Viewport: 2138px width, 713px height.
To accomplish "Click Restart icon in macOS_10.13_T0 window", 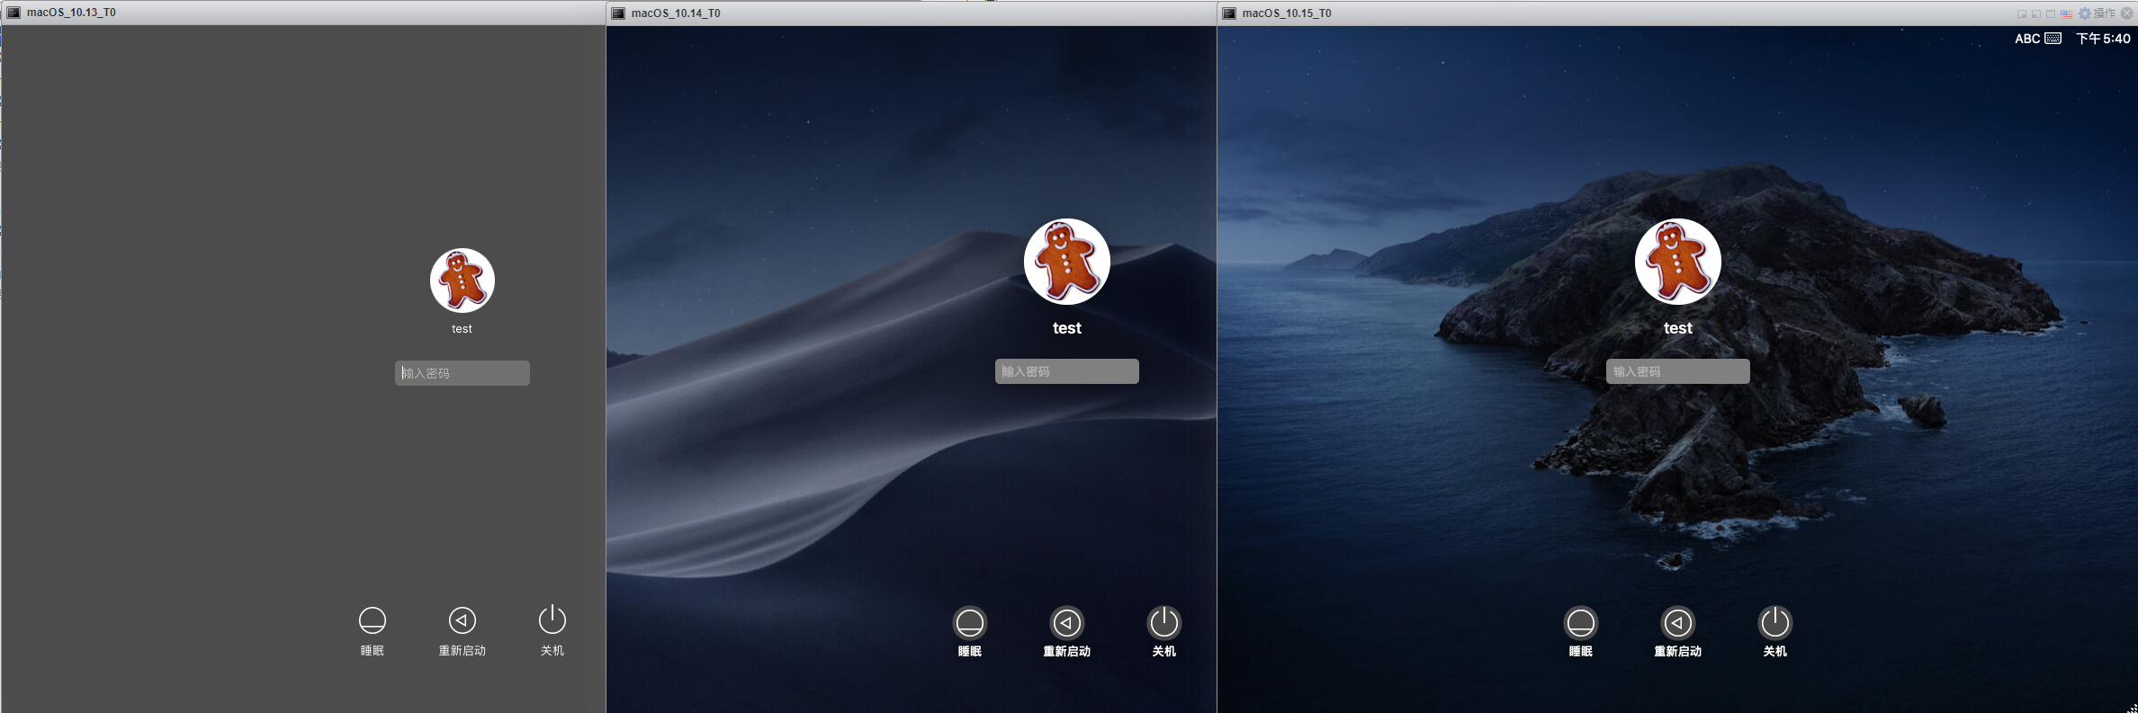I will point(463,620).
